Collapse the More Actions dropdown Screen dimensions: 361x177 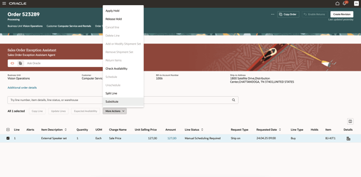click(x=115, y=111)
